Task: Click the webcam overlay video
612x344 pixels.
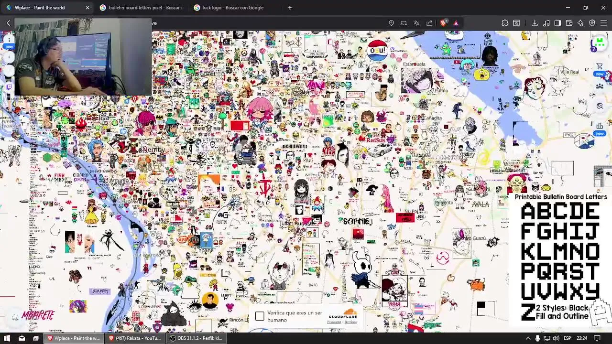Action: (x=83, y=57)
